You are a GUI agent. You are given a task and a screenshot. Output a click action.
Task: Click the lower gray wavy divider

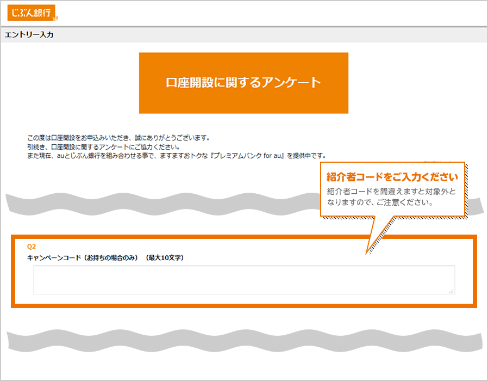[x=243, y=339]
